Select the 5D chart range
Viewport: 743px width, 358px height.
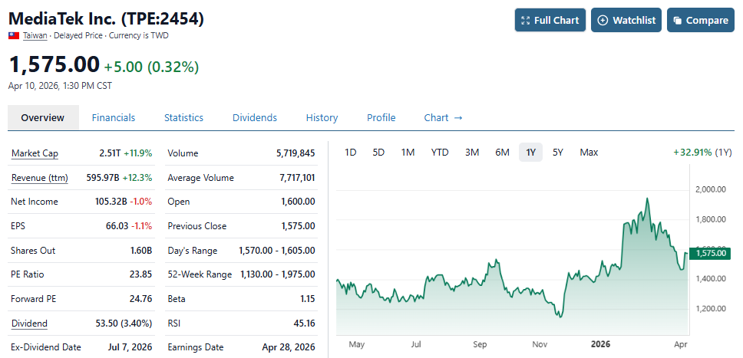[x=378, y=153]
